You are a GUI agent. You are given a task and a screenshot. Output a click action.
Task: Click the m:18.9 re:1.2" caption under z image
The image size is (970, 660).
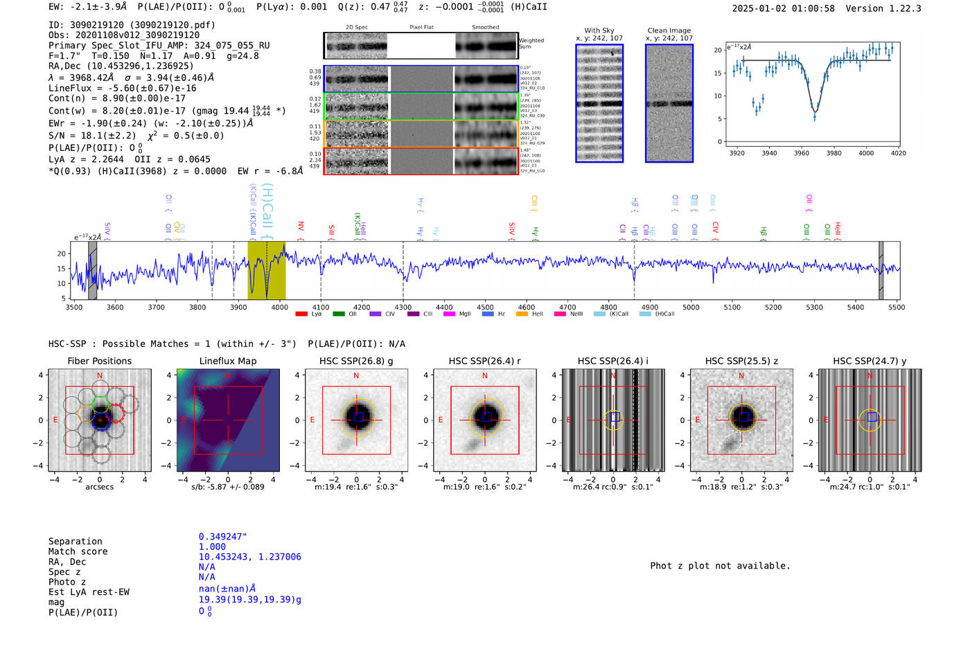[741, 487]
